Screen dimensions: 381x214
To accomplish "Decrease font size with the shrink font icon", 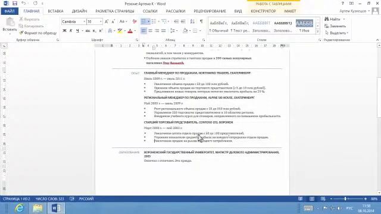I will pyautogui.click(x=113, y=21).
